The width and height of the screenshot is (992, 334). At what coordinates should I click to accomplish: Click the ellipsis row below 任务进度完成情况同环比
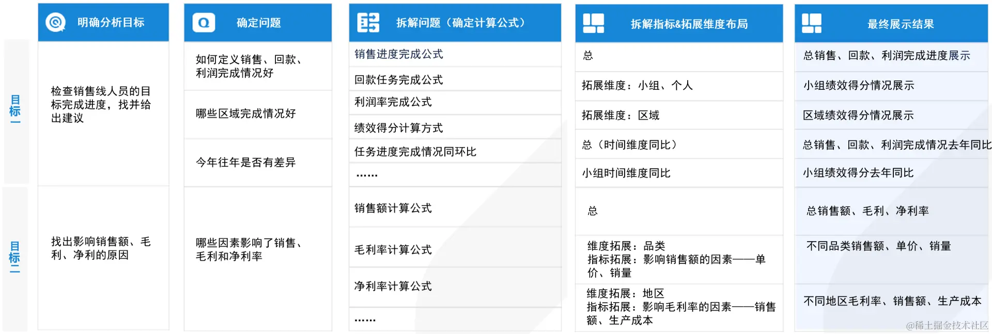click(455, 175)
